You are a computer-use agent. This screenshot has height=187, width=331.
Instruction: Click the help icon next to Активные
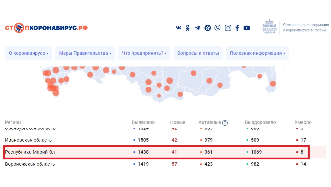[225, 123]
